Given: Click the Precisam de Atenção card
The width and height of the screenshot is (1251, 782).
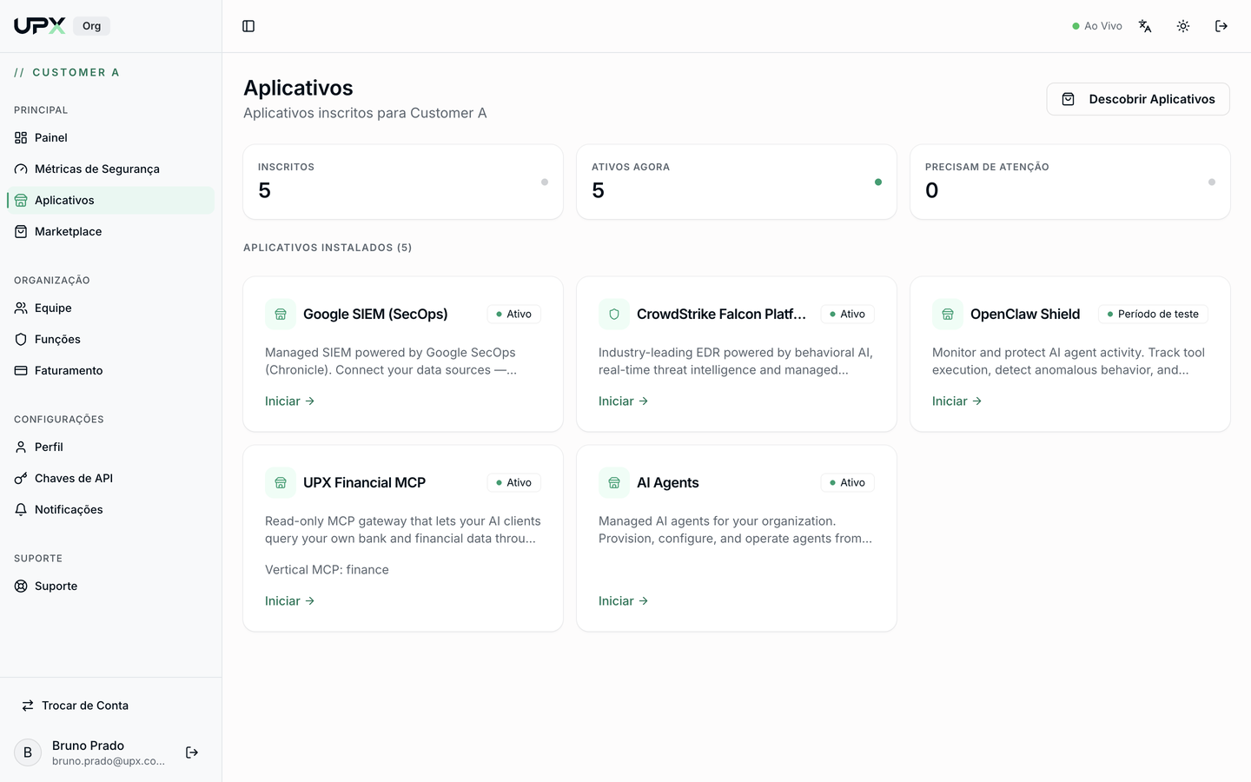Looking at the screenshot, I should [1070, 182].
